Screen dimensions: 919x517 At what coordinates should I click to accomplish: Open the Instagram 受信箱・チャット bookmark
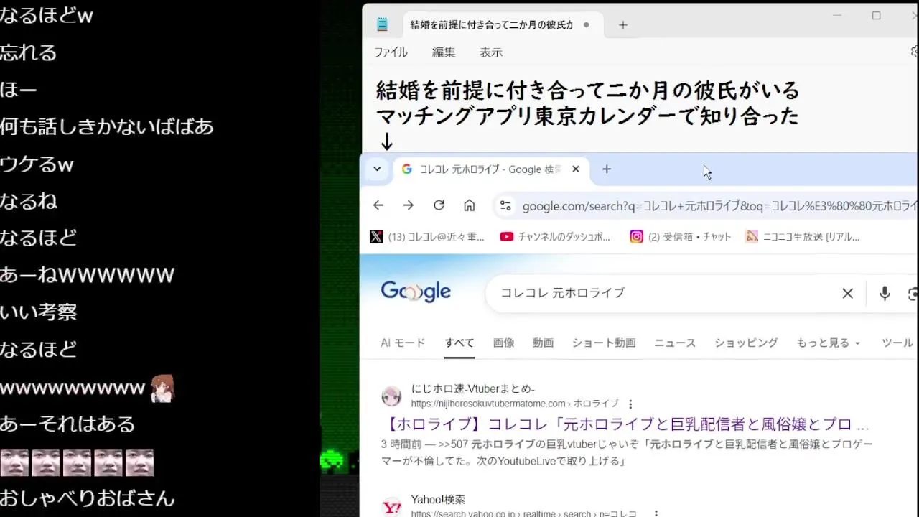(x=681, y=236)
